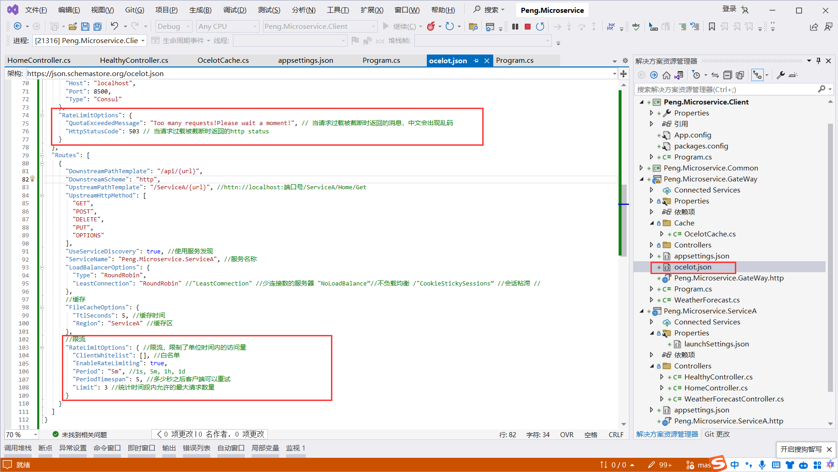The height and width of the screenshot is (472, 838).
Task: Click the Navigate Backward icon
Action: coord(18,26)
